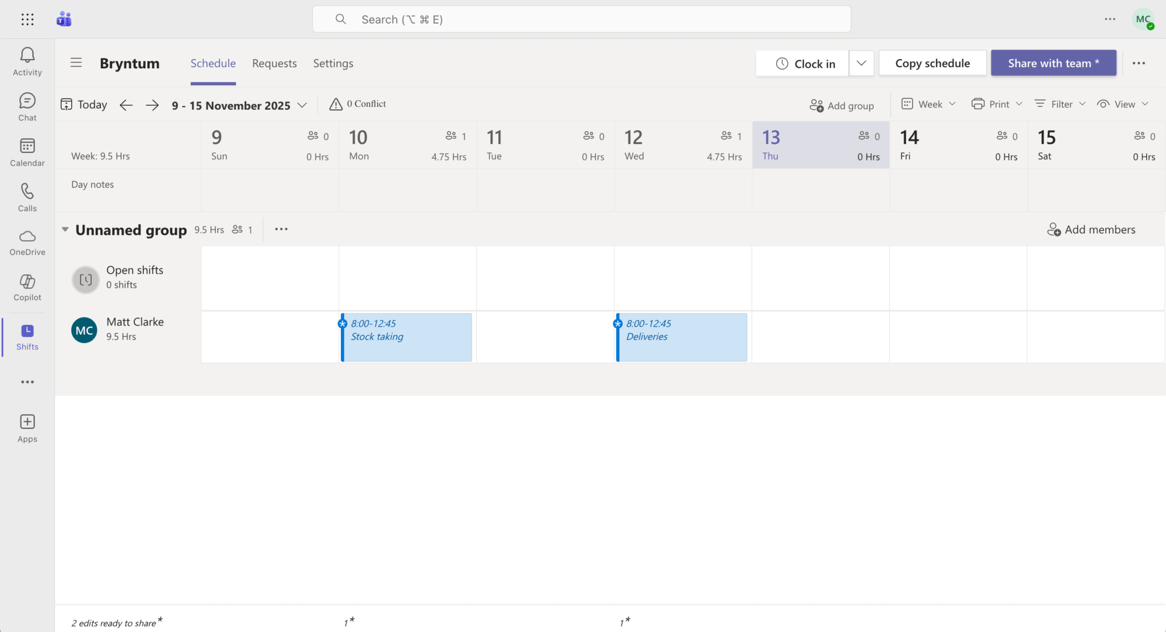Toggle the hamburger navigation menu

[x=76, y=63]
